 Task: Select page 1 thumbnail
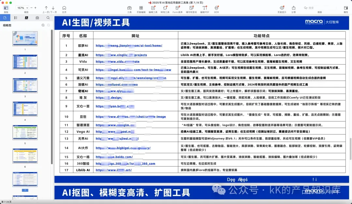(x=25, y=38)
